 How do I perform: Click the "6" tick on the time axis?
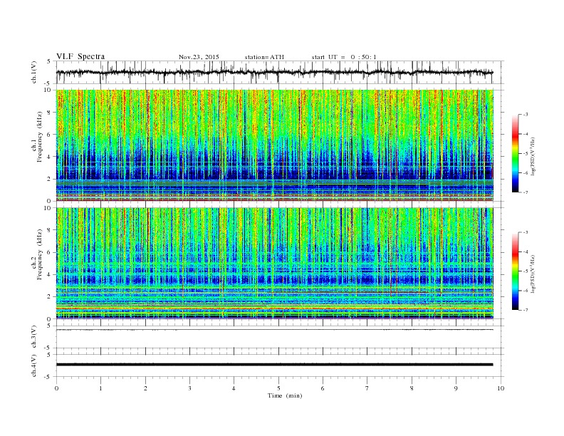(323, 388)
